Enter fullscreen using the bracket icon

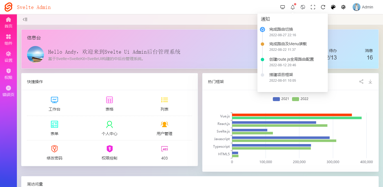(313, 7)
